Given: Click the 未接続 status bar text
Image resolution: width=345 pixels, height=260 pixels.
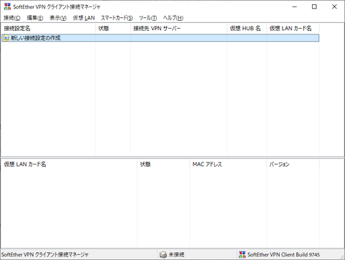Looking at the screenshot, I should point(177,254).
